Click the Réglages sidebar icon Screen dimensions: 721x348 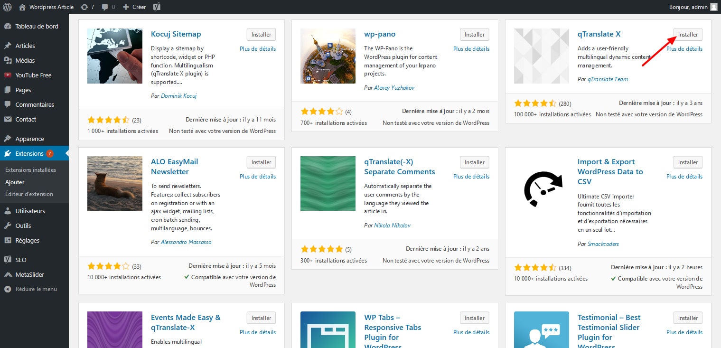[8, 240]
